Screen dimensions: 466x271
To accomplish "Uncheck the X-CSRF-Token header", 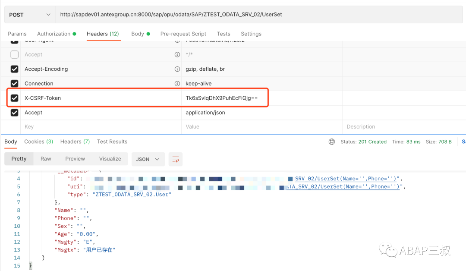I will click(x=15, y=98).
